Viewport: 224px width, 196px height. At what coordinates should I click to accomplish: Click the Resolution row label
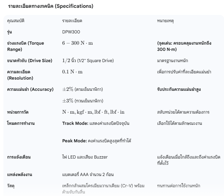pyautogui.click(x=20, y=75)
